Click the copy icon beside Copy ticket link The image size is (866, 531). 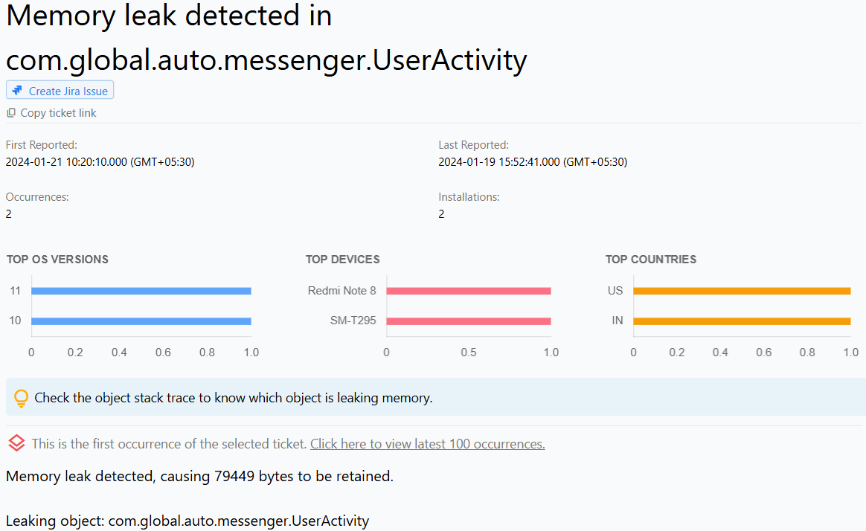click(x=10, y=112)
